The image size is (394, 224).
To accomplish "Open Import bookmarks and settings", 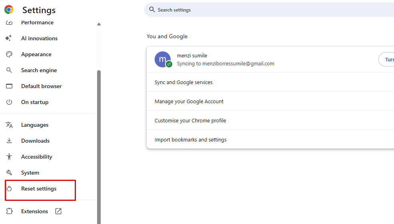I will (x=191, y=140).
